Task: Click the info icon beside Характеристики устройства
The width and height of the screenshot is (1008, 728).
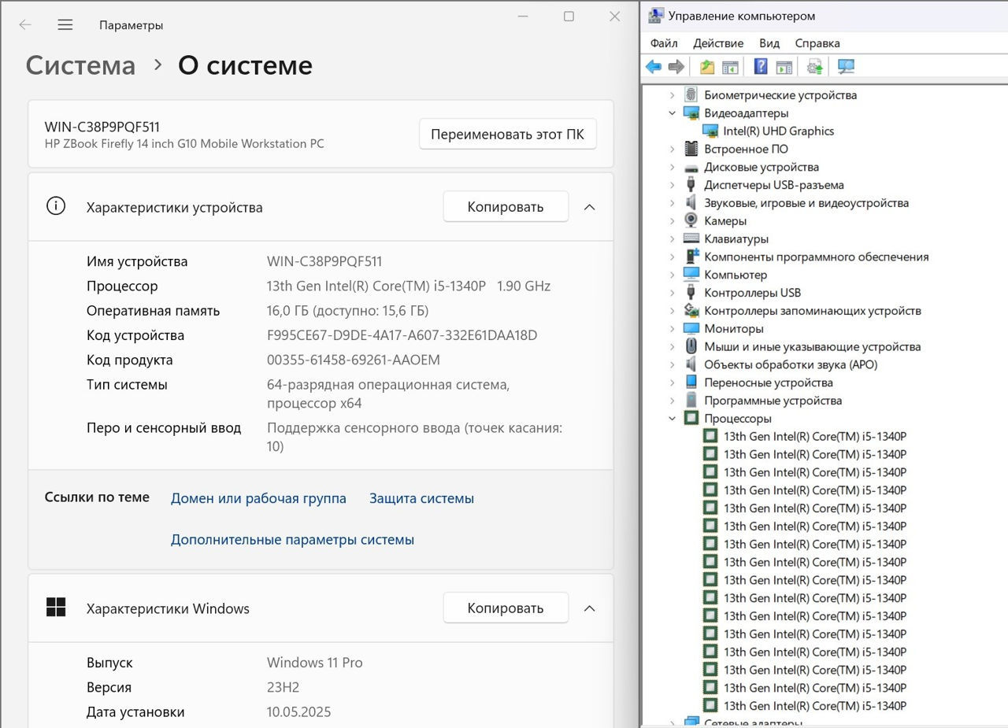Action: click(56, 206)
